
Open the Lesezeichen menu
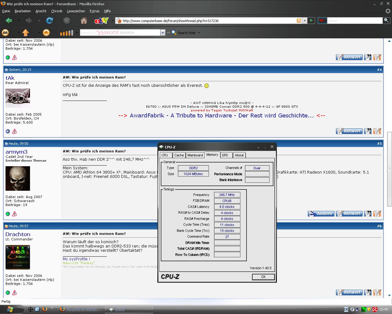point(76,11)
